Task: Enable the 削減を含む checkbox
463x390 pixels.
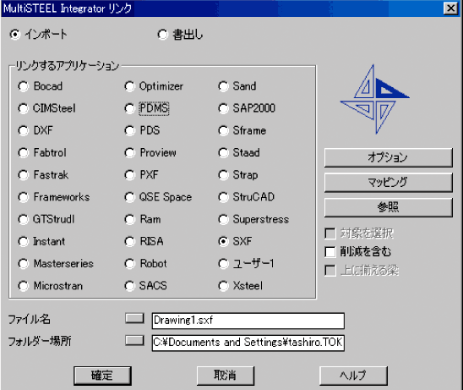Action: pos(330,252)
